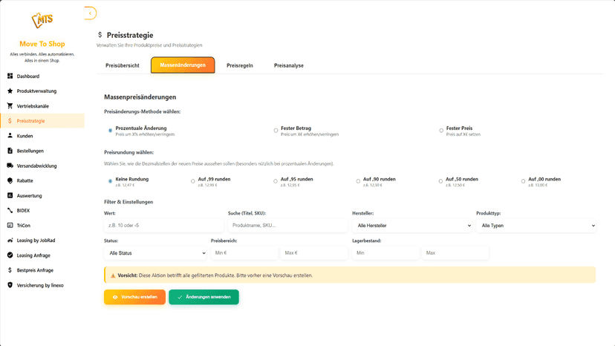Choose Auf ,99 runden rounding option
Screen dimensions: 615x346
[192, 181]
